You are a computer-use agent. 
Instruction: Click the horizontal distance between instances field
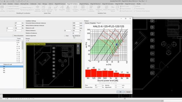tap(76, 23)
